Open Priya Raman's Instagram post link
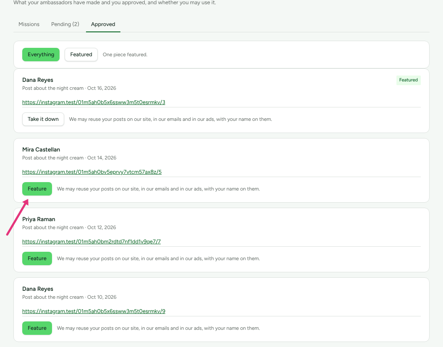This screenshot has height=347, width=443. [x=91, y=242]
